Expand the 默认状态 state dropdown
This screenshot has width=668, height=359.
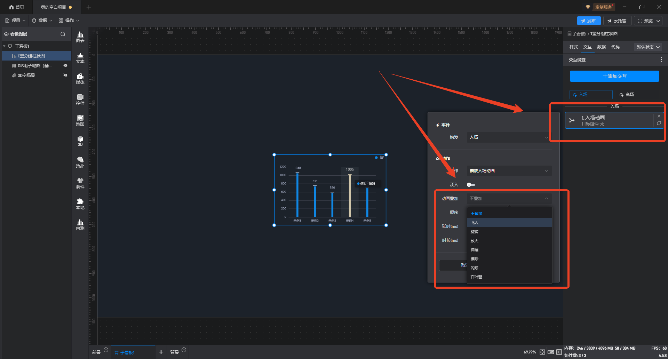[648, 47]
